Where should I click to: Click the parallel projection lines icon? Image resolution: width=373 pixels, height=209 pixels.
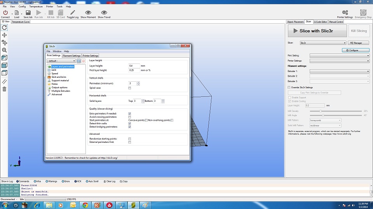pyautogui.click(x=4, y=82)
